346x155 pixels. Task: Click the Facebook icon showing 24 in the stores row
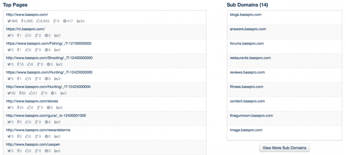18,108
